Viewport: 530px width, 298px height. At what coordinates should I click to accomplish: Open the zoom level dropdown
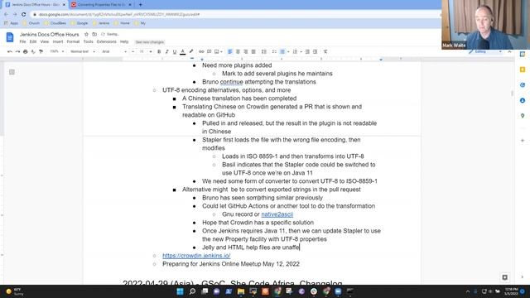pyautogui.click(x=57, y=51)
